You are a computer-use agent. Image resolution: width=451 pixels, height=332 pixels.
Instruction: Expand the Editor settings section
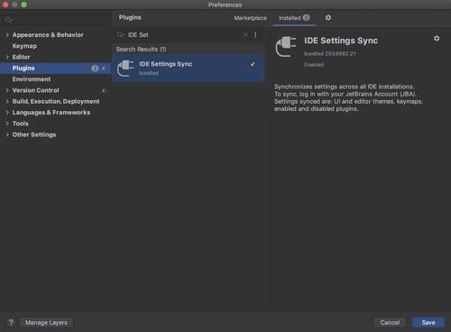click(7, 57)
